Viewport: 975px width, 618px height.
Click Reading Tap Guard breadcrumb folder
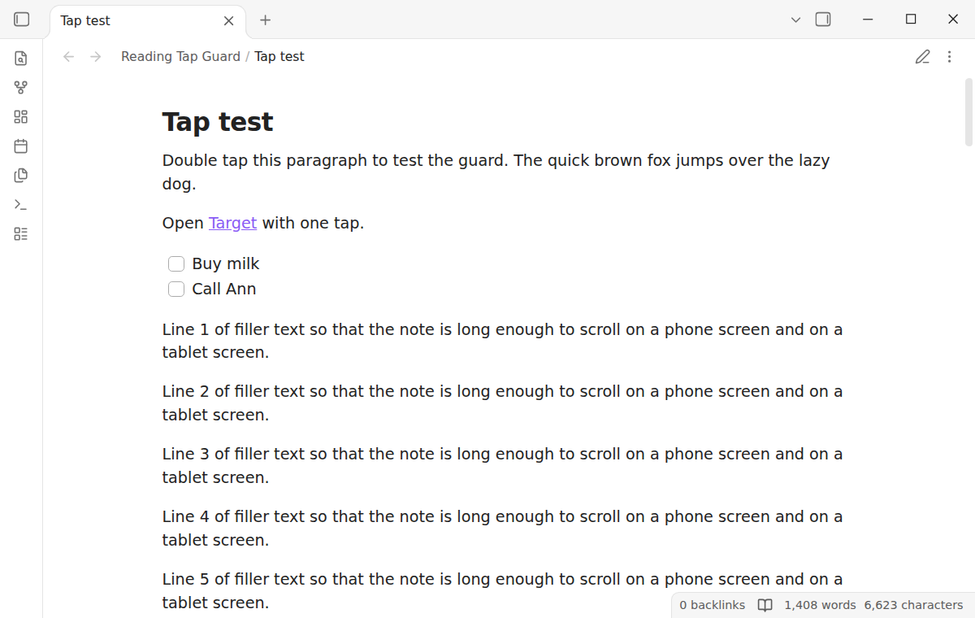[180, 57]
